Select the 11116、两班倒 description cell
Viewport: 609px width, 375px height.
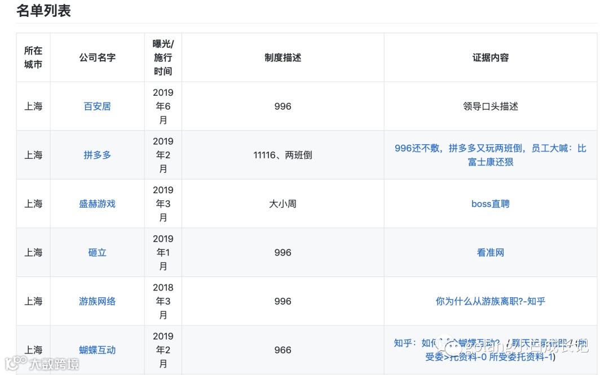[x=283, y=155]
